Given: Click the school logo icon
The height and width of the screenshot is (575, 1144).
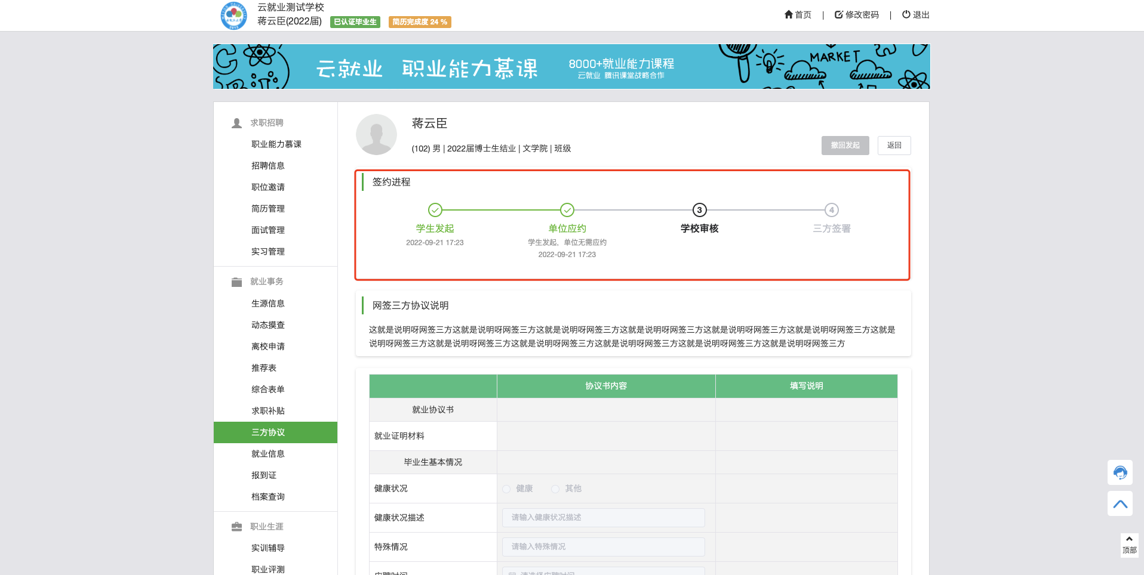Looking at the screenshot, I should click(x=233, y=16).
